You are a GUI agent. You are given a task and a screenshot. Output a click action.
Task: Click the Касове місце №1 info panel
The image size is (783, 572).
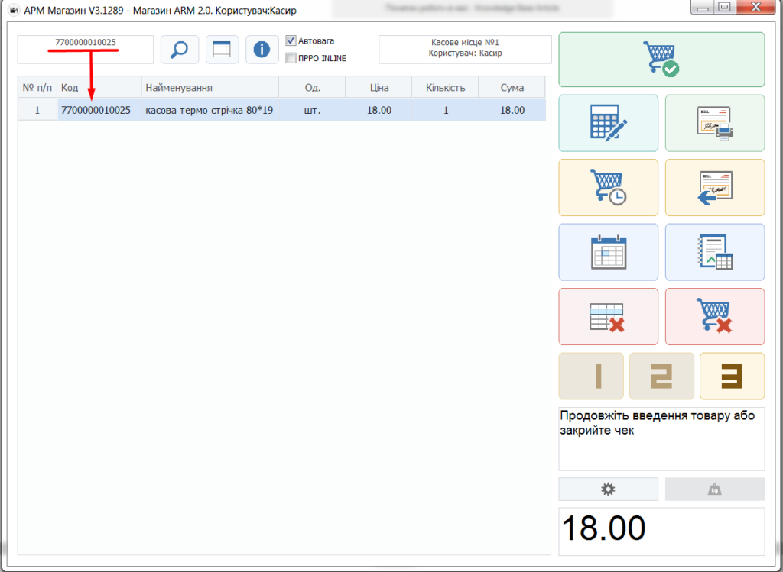465,50
